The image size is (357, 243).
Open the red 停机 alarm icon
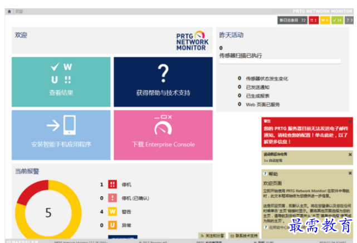click(113, 184)
